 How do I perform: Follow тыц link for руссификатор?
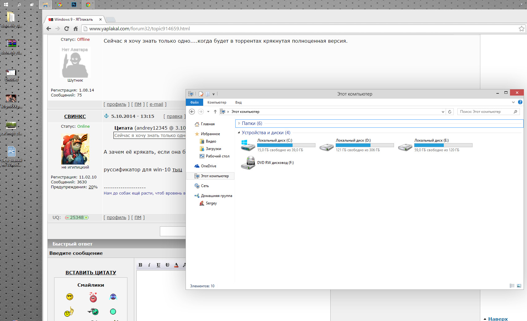tap(177, 169)
